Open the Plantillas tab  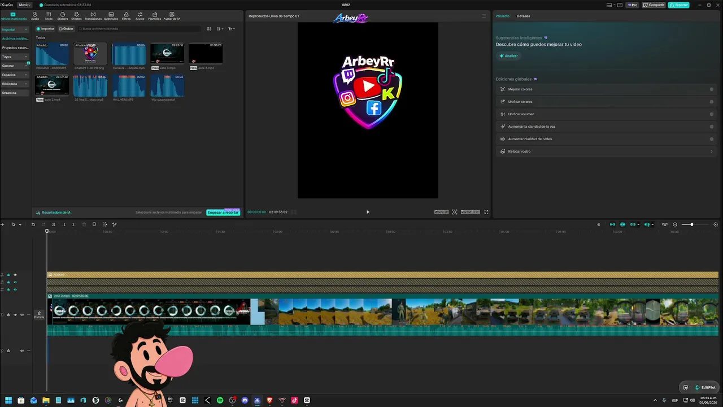pos(154,16)
